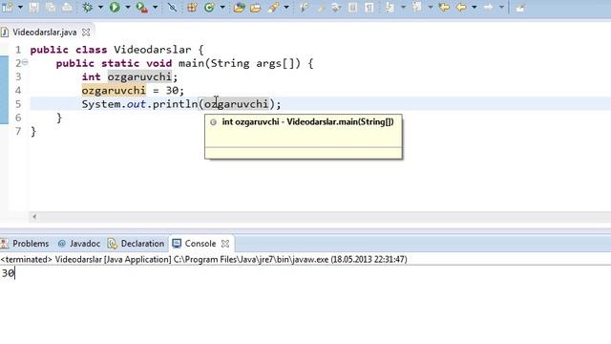
Task: Click the Search flashlight icon
Action: tap(273, 7)
